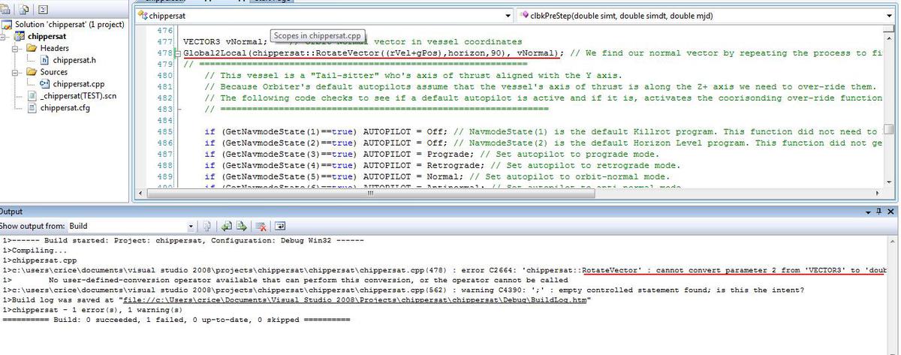Click the editor vertical scrollbar thumb

click(889, 129)
